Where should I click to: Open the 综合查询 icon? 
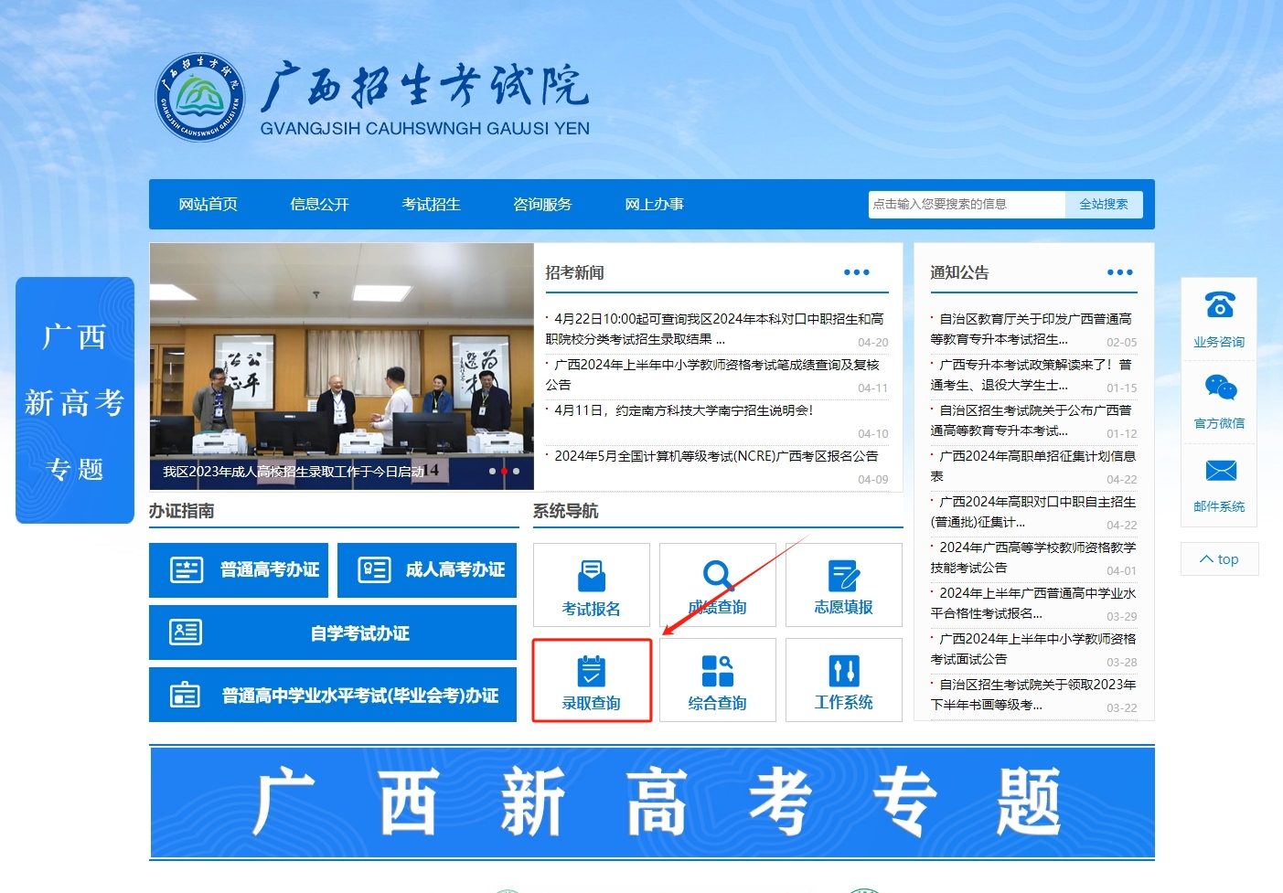coord(718,670)
